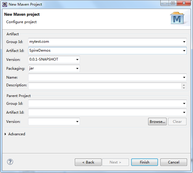Click the disabled Next button
Viewport: 193px width, 173px height.
point(116,162)
